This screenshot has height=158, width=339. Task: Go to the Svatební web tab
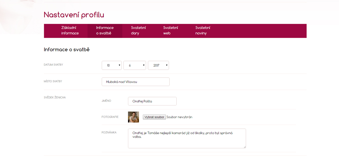point(171,31)
